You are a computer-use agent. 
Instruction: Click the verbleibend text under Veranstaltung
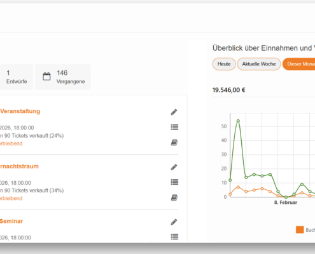11,144
